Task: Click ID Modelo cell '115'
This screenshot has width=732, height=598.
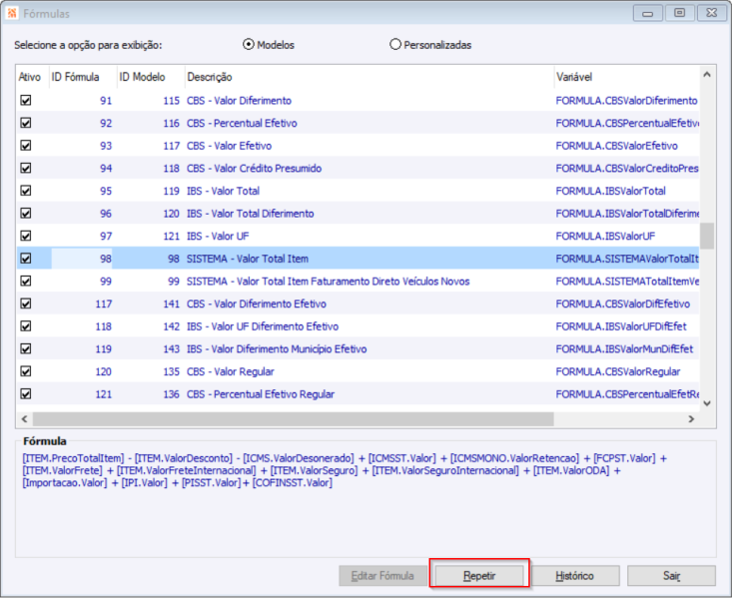Action: point(171,101)
